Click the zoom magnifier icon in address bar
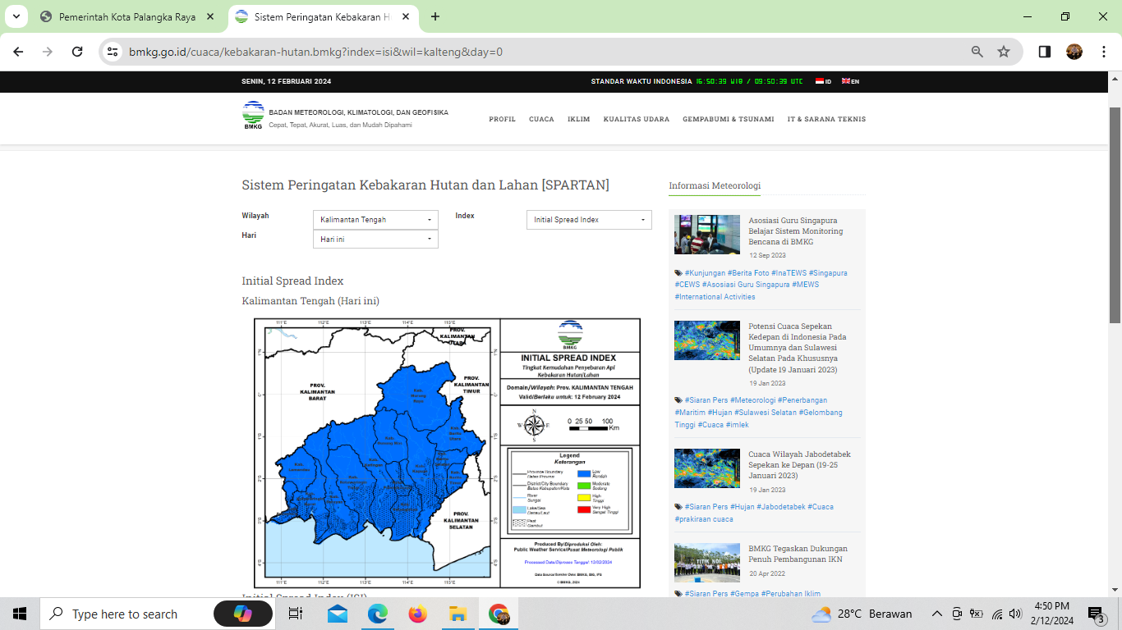The image size is (1122, 630). (x=977, y=52)
